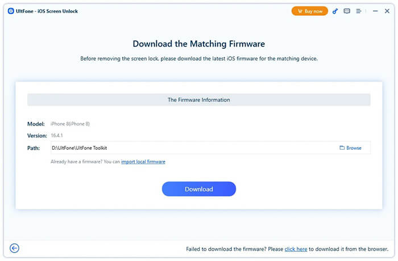Open the feedback chat icon
This screenshot has height=261, width=398.
point(347,11)
